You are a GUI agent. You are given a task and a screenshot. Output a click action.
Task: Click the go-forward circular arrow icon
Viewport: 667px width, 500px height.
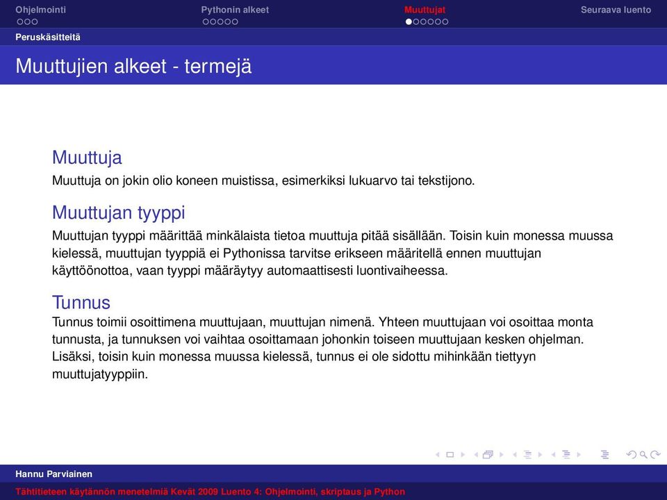point(655,454)
